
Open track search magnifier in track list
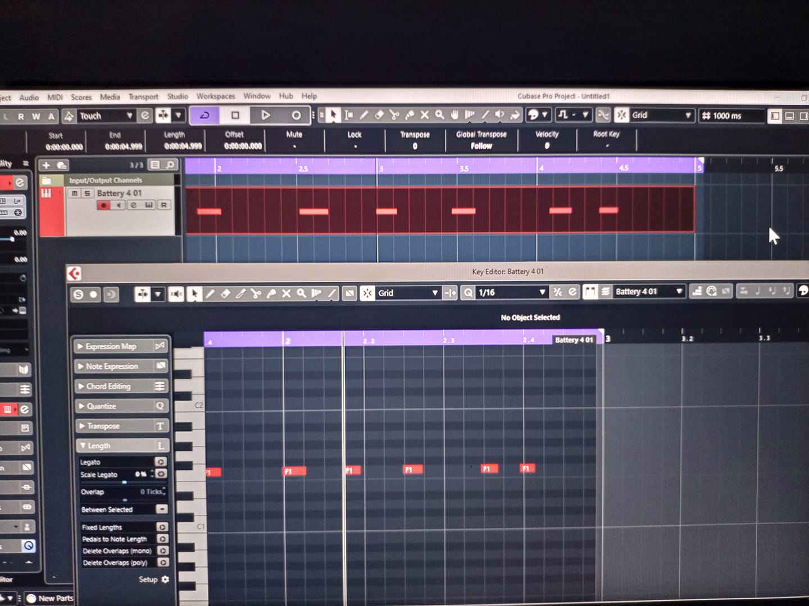click(170, 164)
